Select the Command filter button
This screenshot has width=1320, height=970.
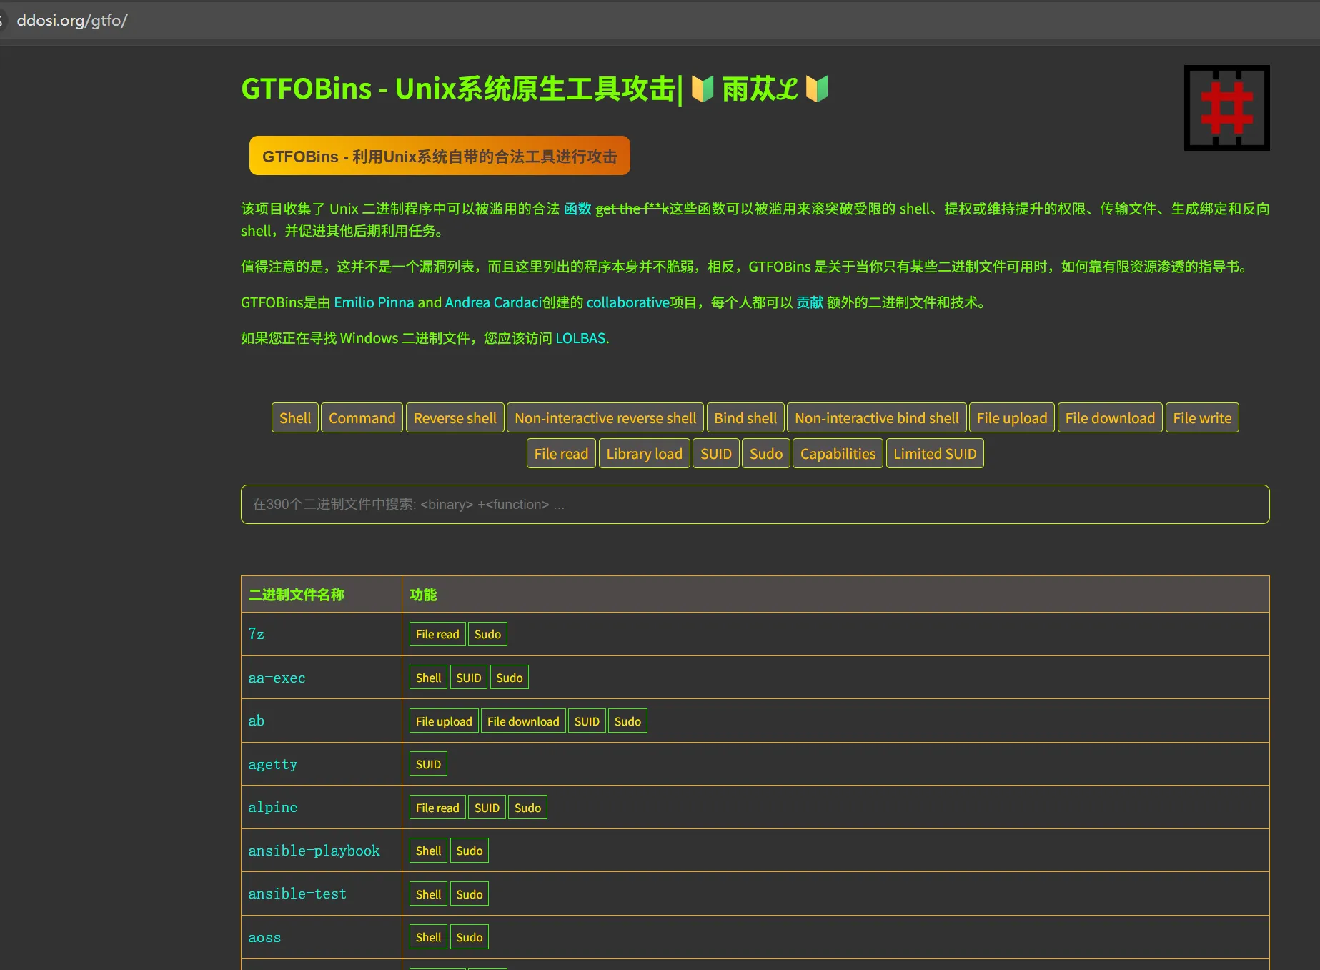362,418
